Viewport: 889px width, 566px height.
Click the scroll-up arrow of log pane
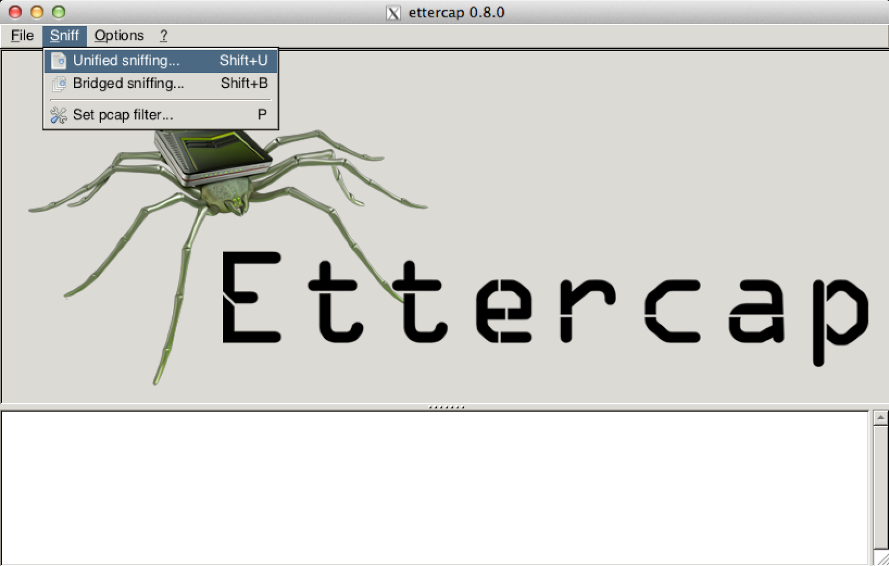click(881, 418)
